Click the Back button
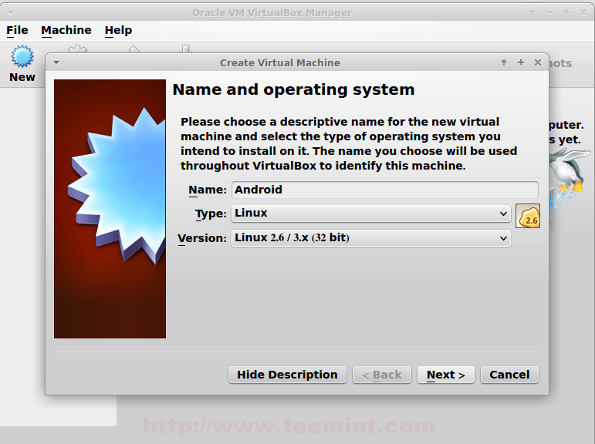Screen dimensions: 595x444 (381, 375)
